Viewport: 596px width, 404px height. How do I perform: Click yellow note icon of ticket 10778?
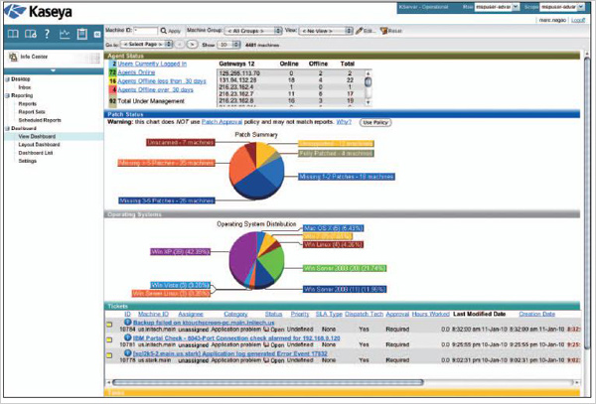tap(109, 355)
